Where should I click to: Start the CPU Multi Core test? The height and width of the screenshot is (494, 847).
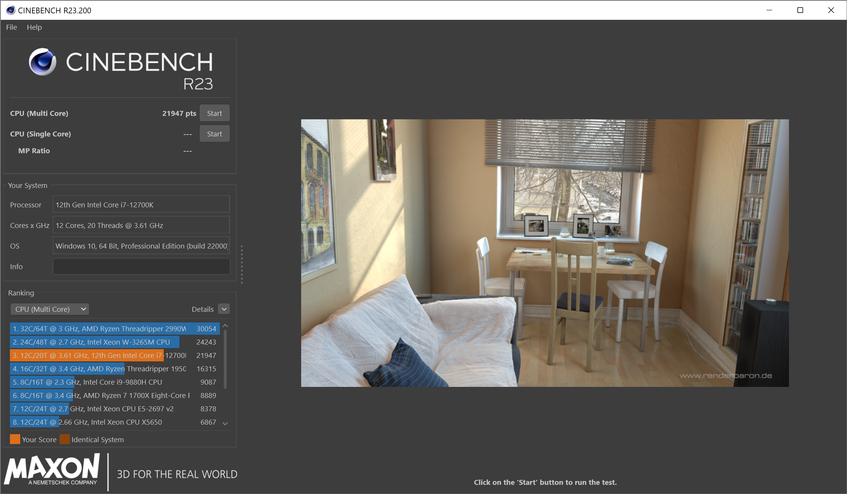tap(214, 113)
